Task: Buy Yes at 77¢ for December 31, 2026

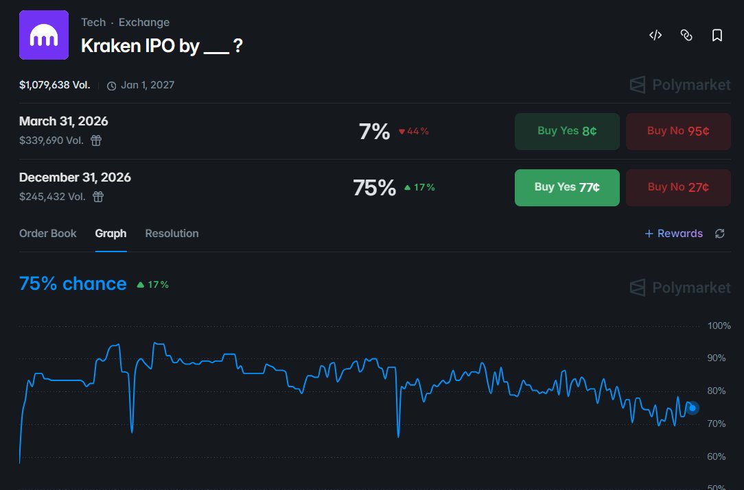Action: [x=567, y=188]
